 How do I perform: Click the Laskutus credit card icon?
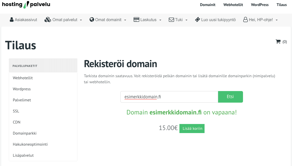point(136,20)
